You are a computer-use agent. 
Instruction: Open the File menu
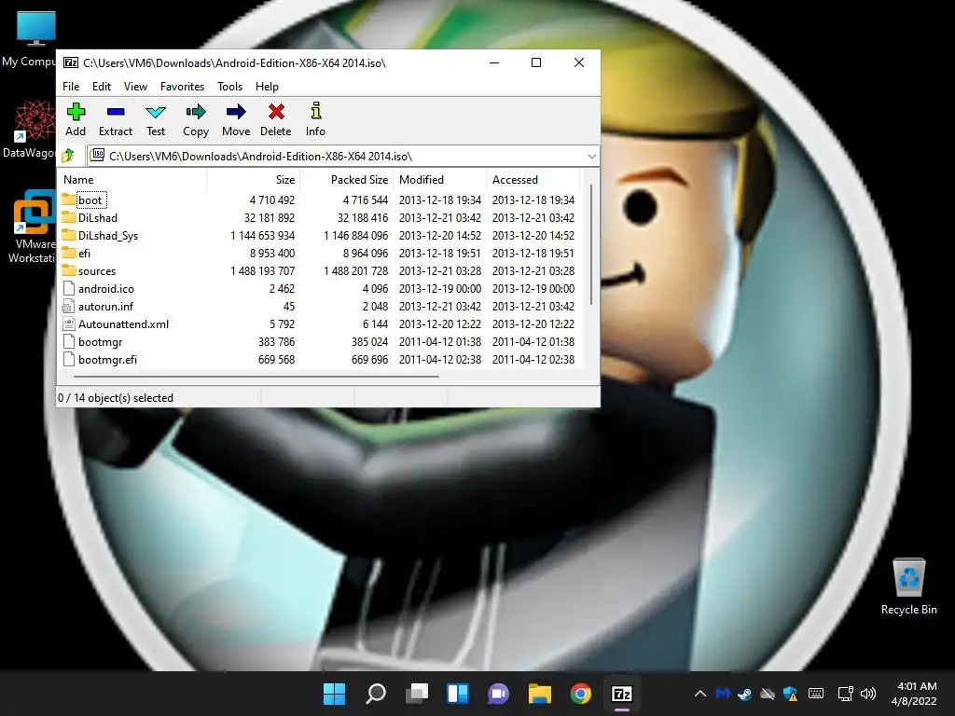point(71,87)
